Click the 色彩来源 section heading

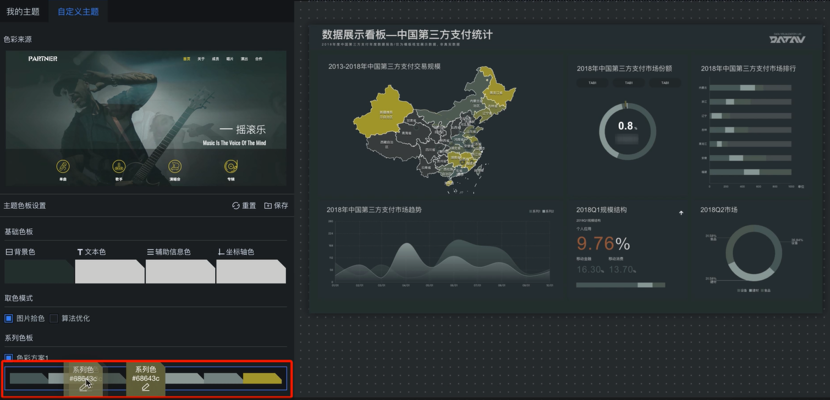point(18,40)
